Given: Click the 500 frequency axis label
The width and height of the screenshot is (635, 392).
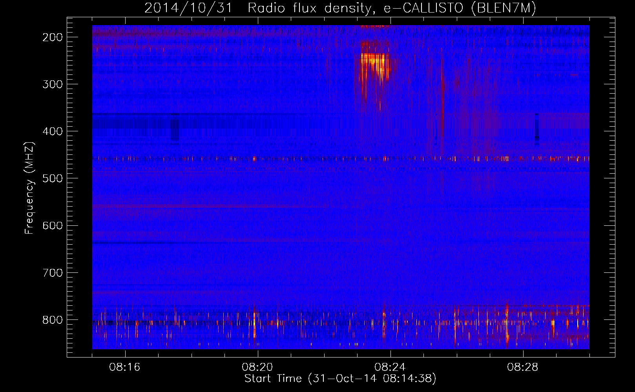Looking at the screenshot, I should [x=53, y=178].
